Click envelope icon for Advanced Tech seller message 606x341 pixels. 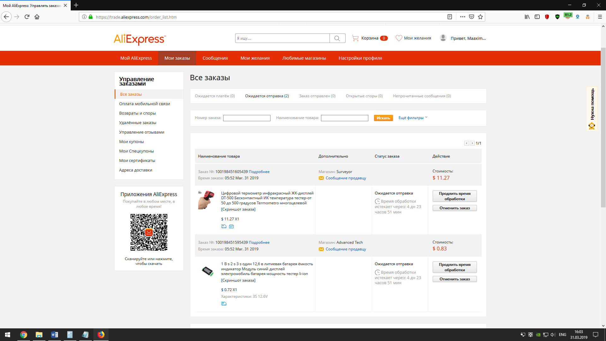coord(321,249)
